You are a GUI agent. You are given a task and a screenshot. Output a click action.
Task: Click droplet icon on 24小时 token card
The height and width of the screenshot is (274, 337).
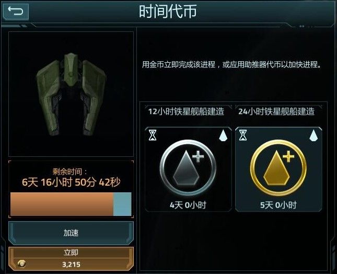pos(313,135)
